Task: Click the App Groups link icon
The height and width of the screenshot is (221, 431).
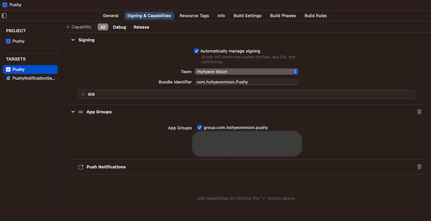Action: tap(80, 112)
